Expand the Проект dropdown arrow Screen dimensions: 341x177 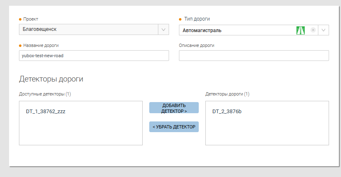163,30
